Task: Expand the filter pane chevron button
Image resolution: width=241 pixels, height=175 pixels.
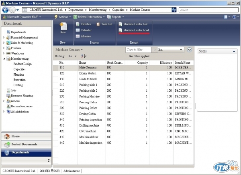Action: coord(189,50)
